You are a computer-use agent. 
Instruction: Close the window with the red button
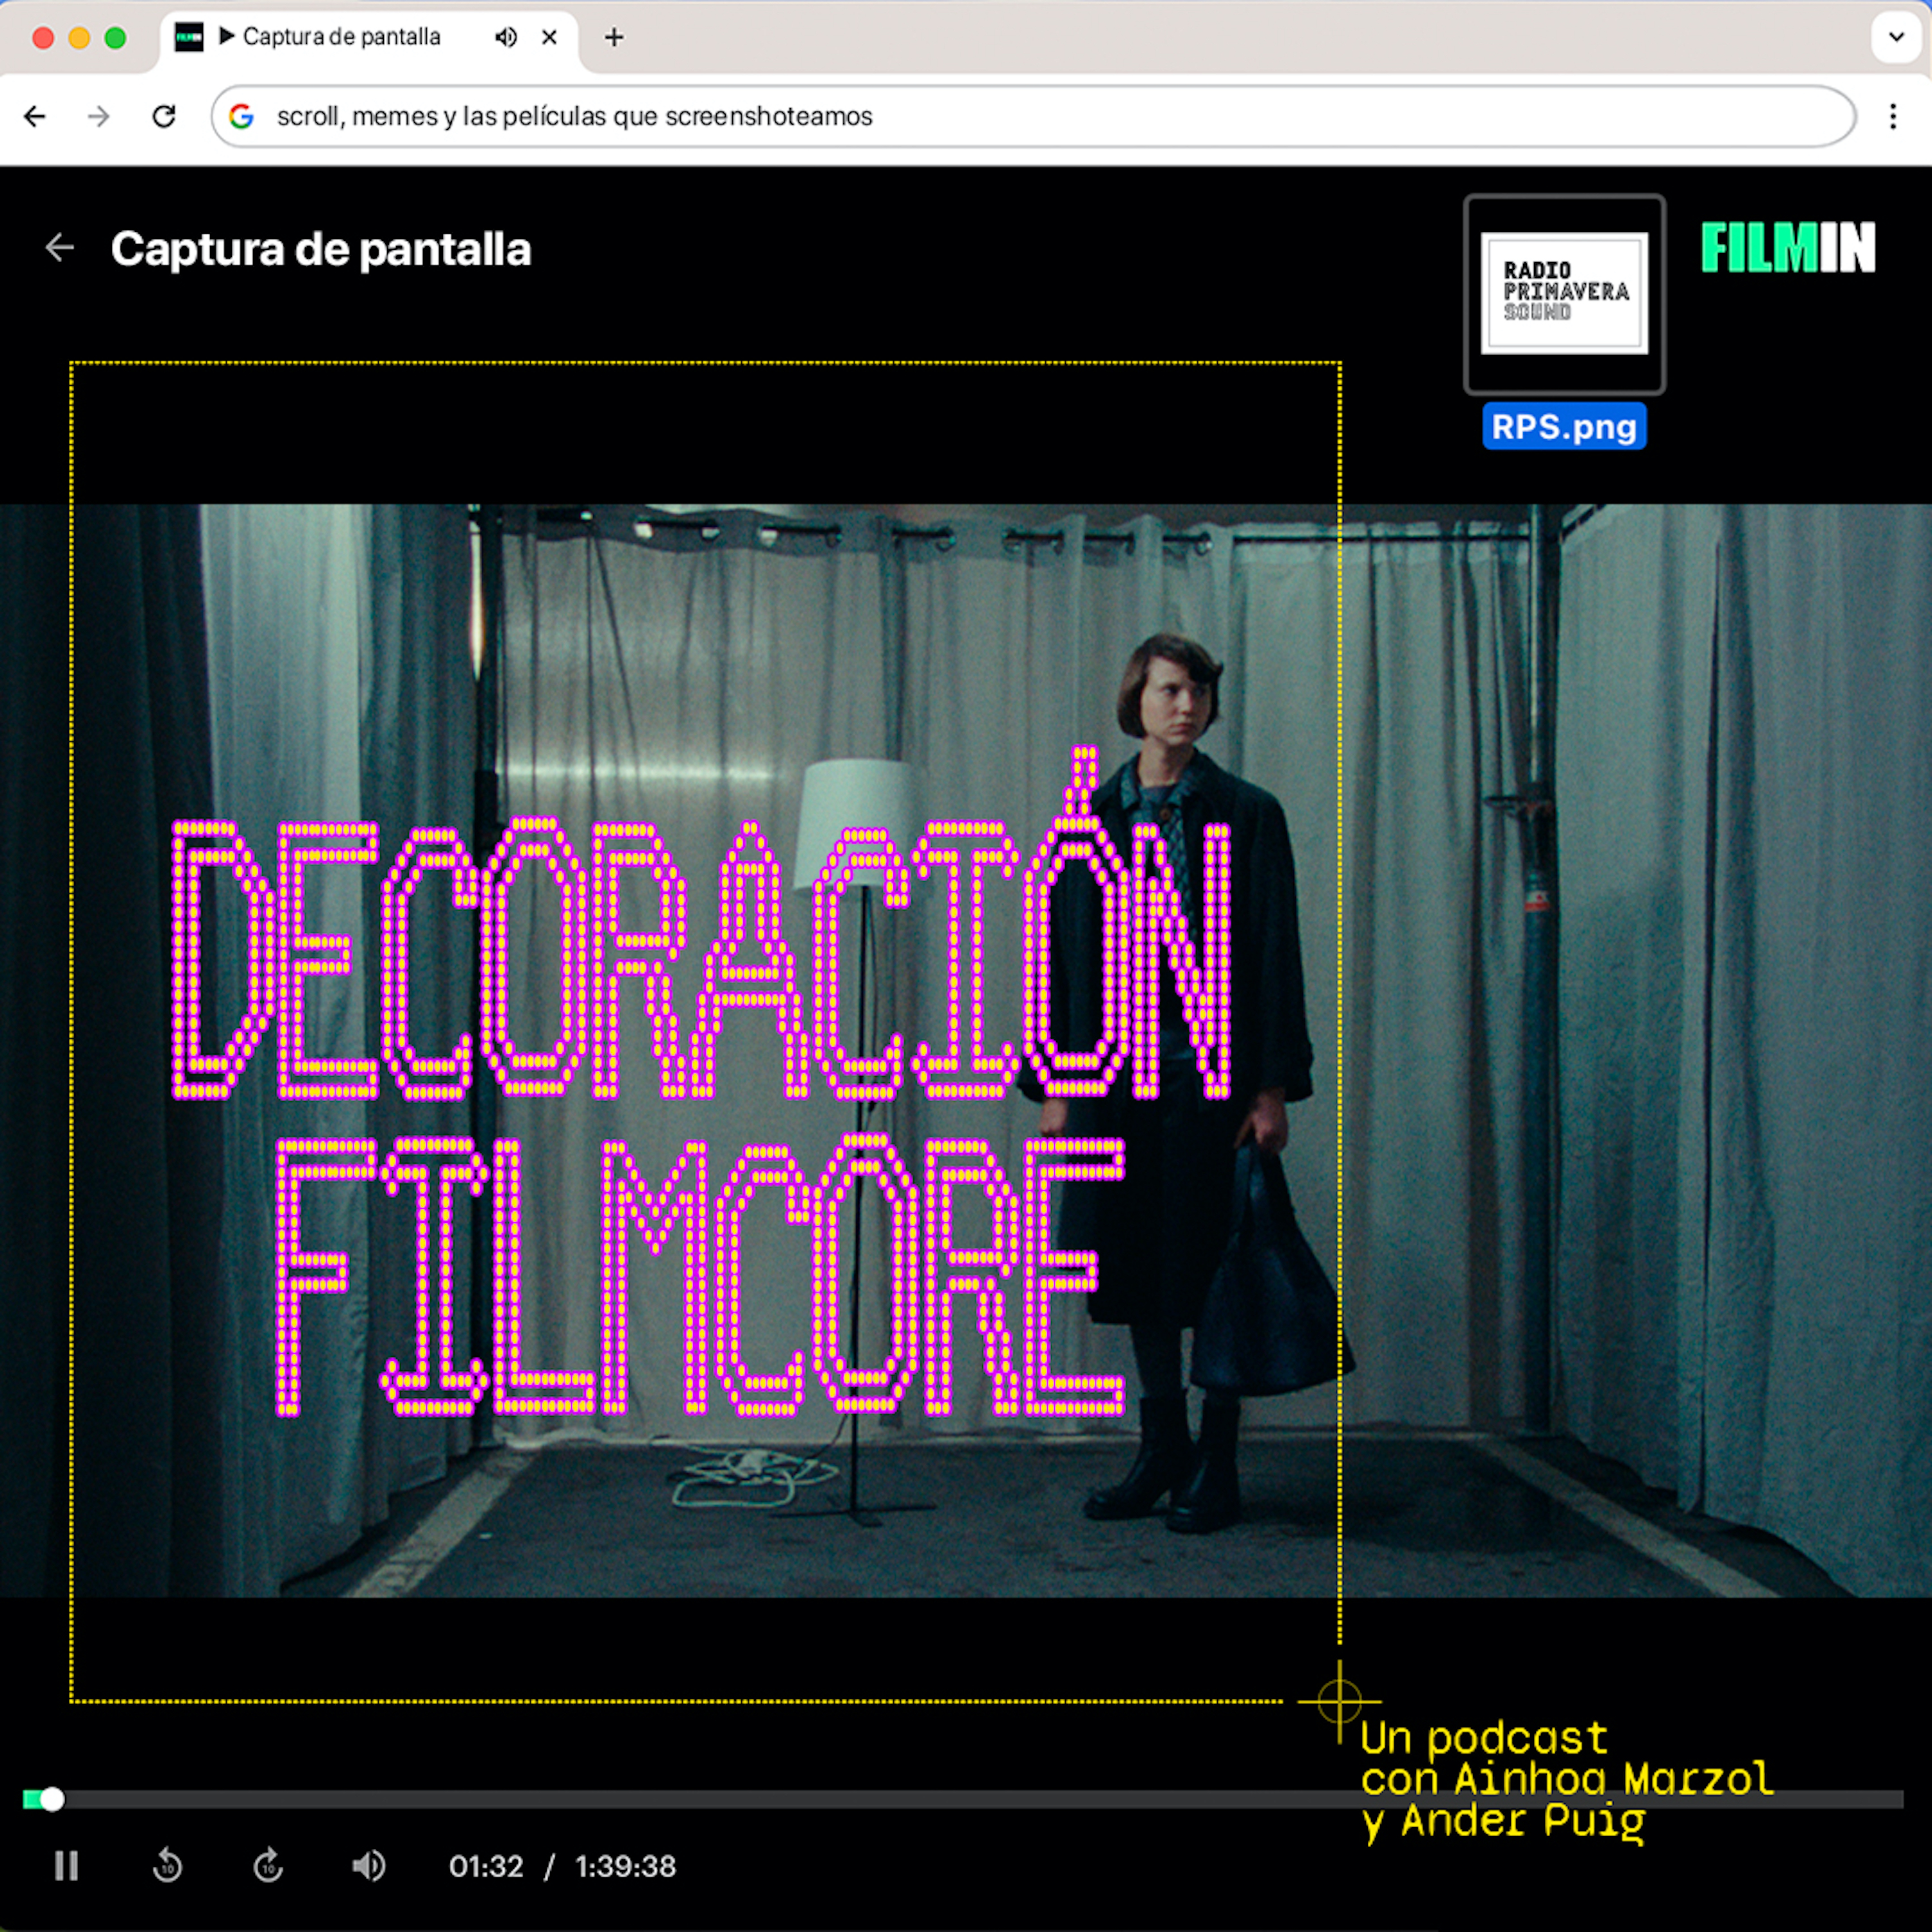[43, 38]
